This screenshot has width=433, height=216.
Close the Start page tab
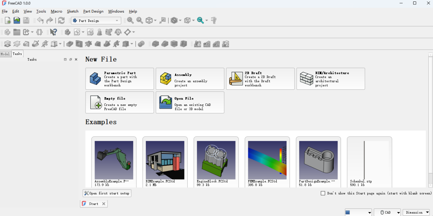(x=104, y=204)
